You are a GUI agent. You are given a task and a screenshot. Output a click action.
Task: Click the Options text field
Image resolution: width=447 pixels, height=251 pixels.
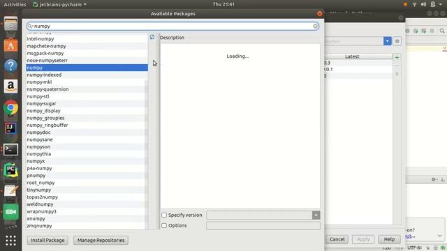pos(263,226)
